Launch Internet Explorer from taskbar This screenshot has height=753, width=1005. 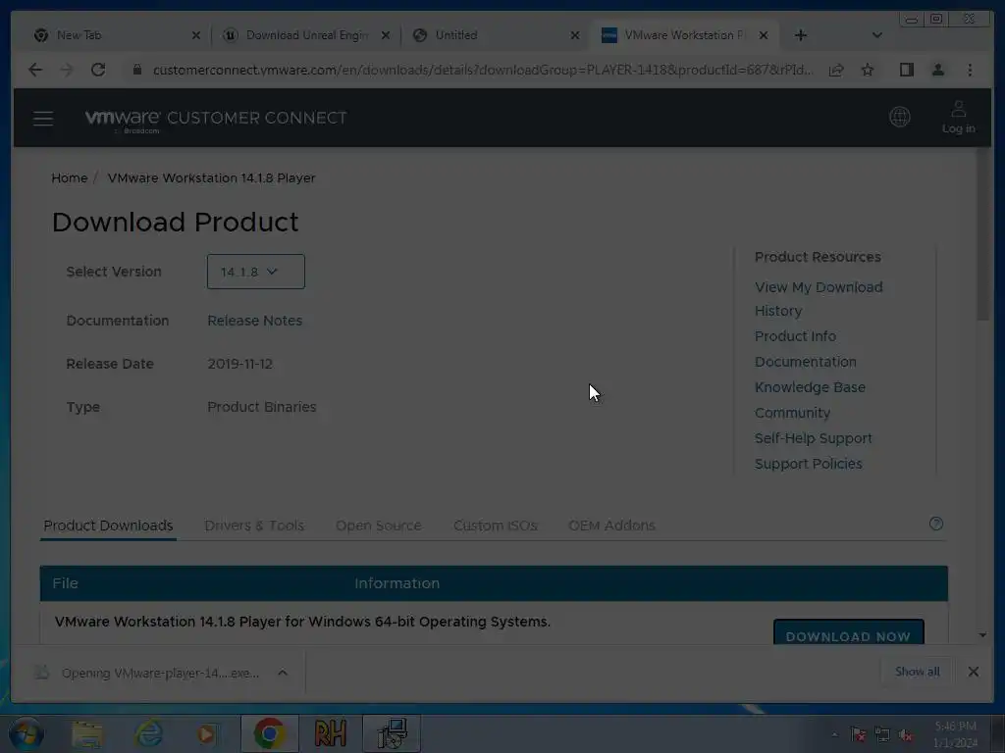[148, 733]
